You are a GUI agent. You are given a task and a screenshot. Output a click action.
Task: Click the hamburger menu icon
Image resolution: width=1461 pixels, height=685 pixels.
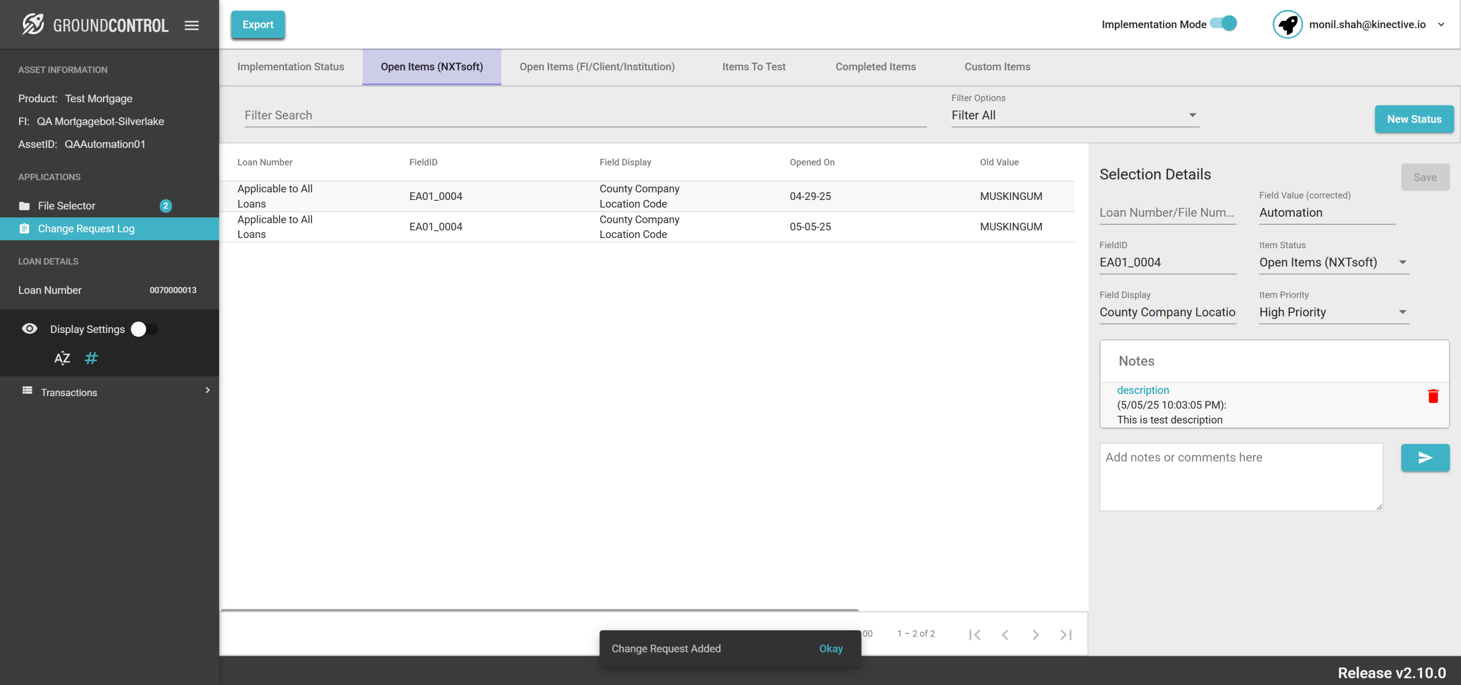coord(192,25)
